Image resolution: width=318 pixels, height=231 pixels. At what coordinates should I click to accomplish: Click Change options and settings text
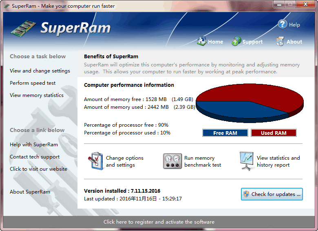124,161
